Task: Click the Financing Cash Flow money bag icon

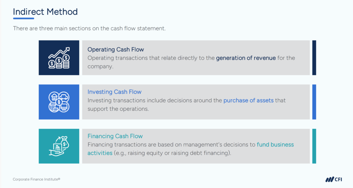Action: coord(59,146)
